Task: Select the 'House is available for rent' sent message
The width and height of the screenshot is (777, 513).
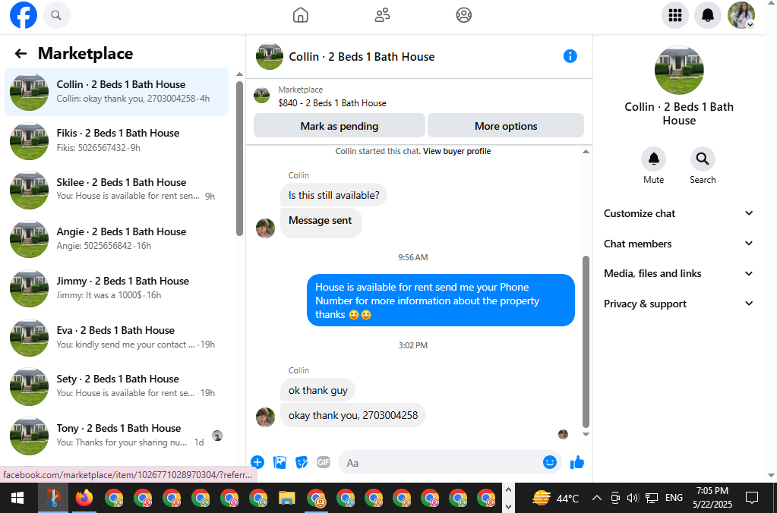Action: (x=441, y=301)
